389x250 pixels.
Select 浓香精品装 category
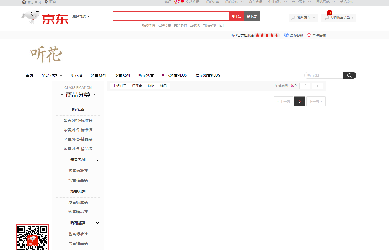click(78, 212)
